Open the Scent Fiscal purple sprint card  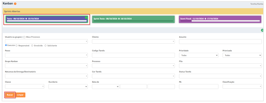coord(220,19)
